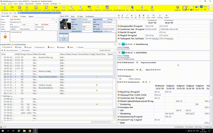The width and height of the screenshot is (213, 133).
Task: Open the Tidslinjer dropdown in journal toolbar
Action: (x=160, y=16)
